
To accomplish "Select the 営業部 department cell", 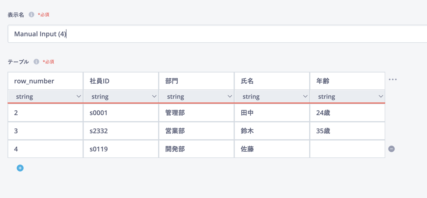I will (x=197, y=131).
